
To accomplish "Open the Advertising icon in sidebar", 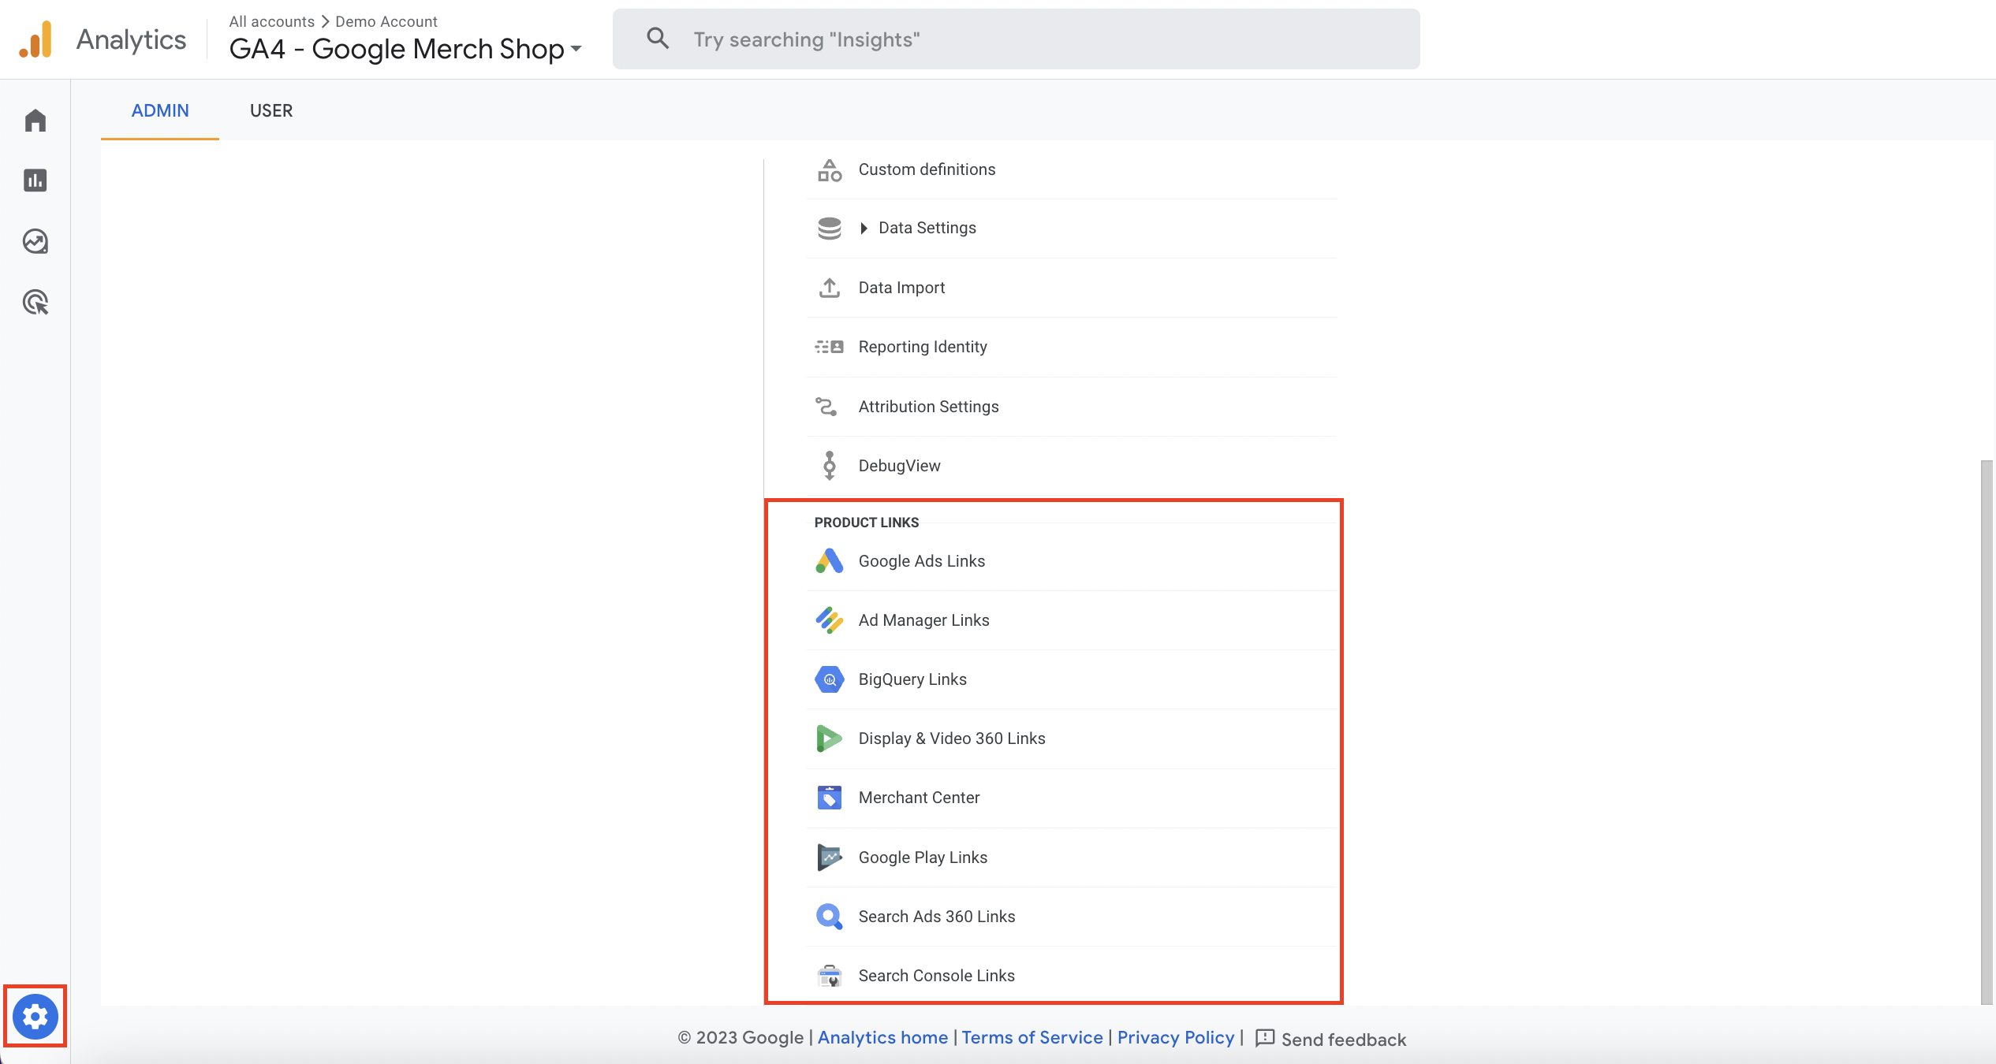I will [x=35, y=302].
